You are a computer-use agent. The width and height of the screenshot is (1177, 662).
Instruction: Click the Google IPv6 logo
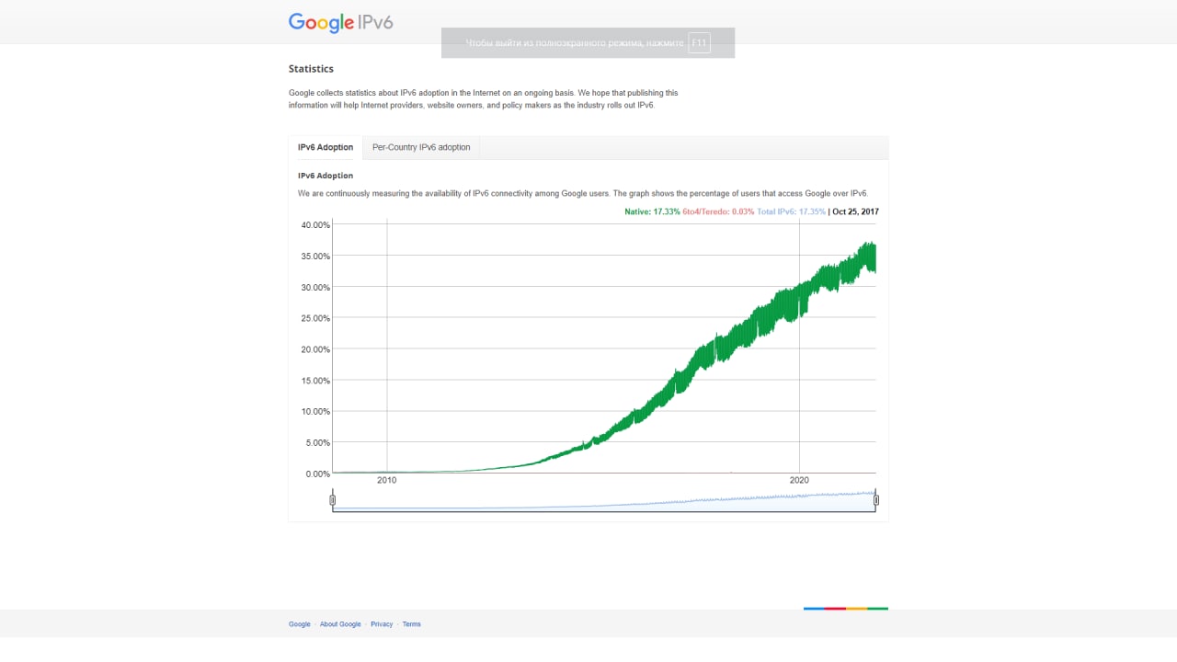[340, 23]
